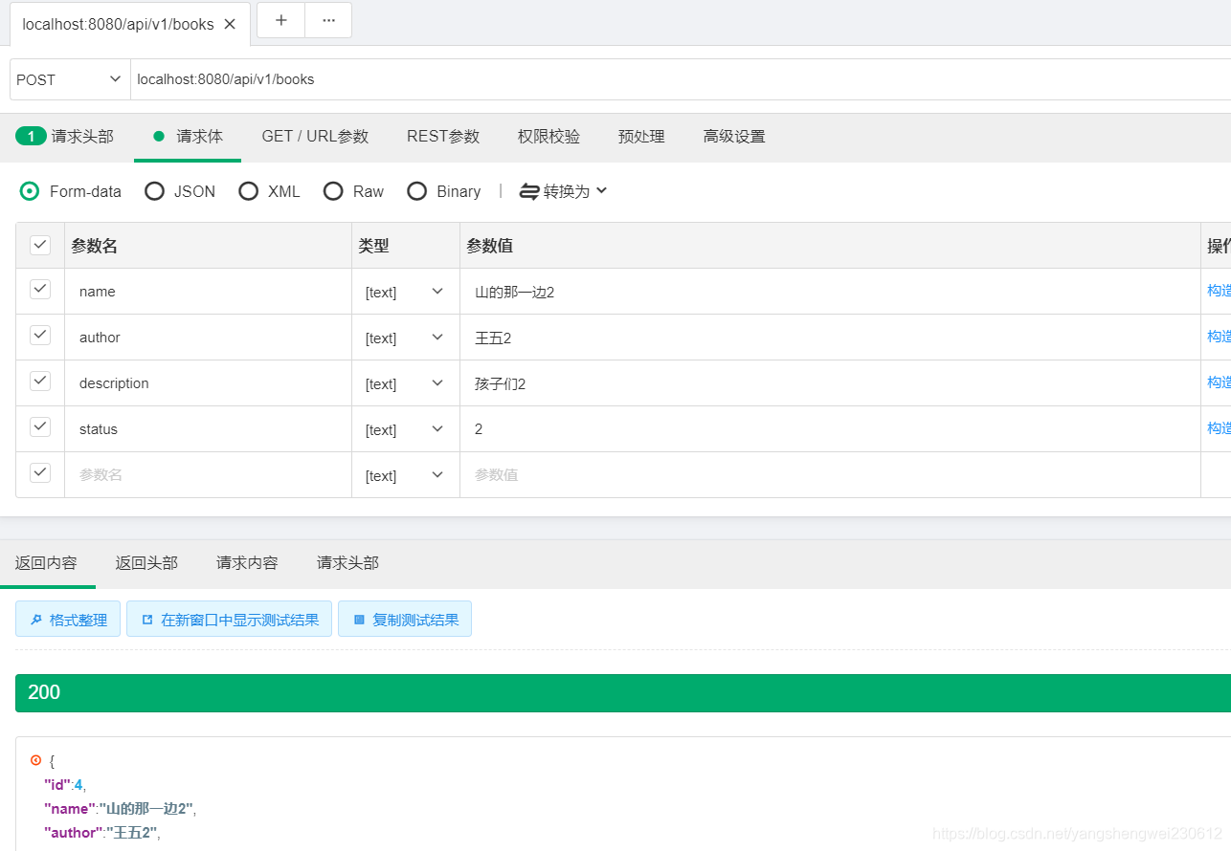Edit value field containing 王五2
1231x851 pixels.
[x=830, y=338]
